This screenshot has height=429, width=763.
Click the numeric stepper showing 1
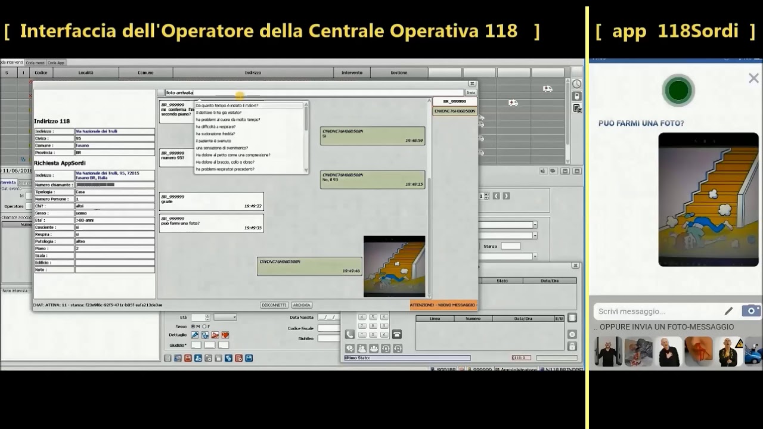tap(485, 195)
